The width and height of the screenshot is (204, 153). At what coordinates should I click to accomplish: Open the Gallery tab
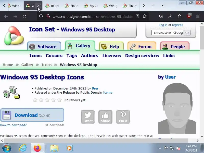[x=80, y=46]
